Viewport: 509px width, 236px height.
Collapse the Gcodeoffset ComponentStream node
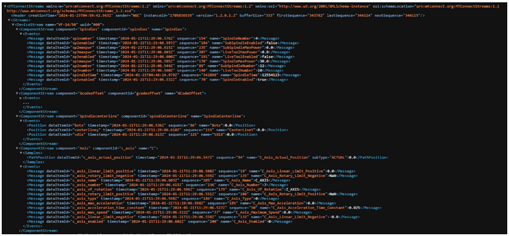pyautogui.click(x=17, y=93)
